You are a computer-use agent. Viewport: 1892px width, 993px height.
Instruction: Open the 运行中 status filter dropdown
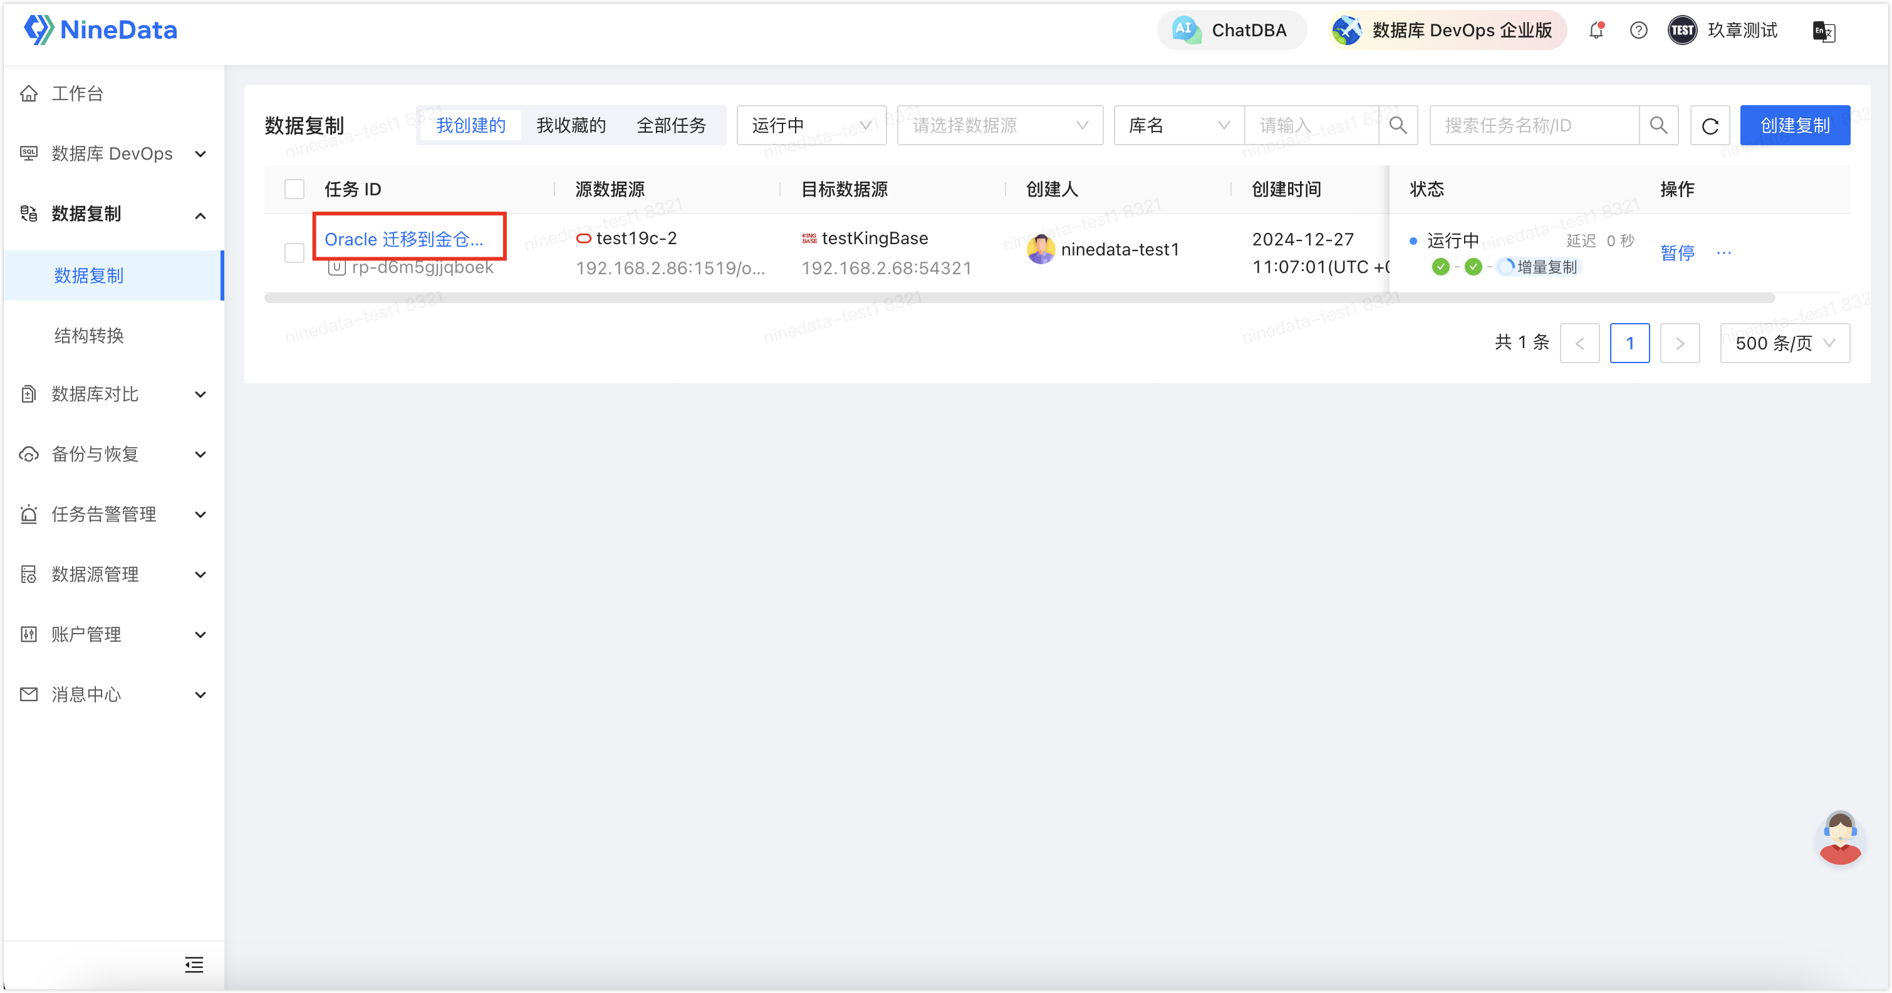[x=811, y=125]
